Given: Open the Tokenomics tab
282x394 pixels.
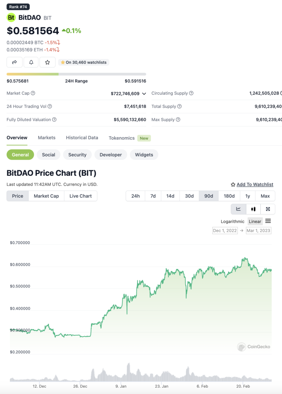Looking at the screenshot, I should coord(122,138).
